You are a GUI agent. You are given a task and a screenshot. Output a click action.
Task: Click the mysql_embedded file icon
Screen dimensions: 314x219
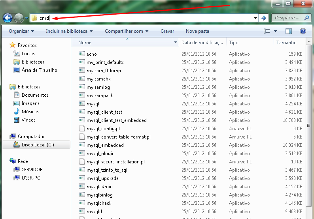82,145
